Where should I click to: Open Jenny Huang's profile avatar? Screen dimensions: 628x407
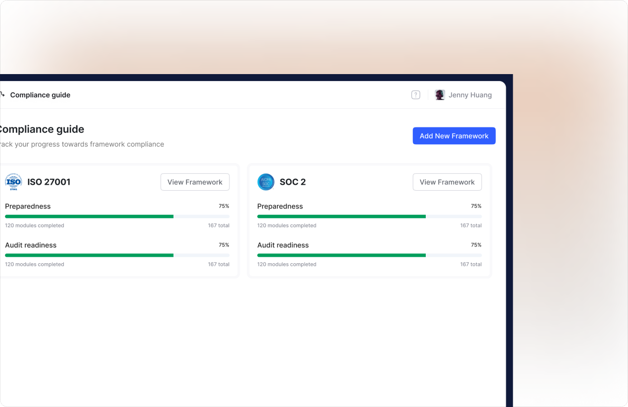[x=440, y=95]
